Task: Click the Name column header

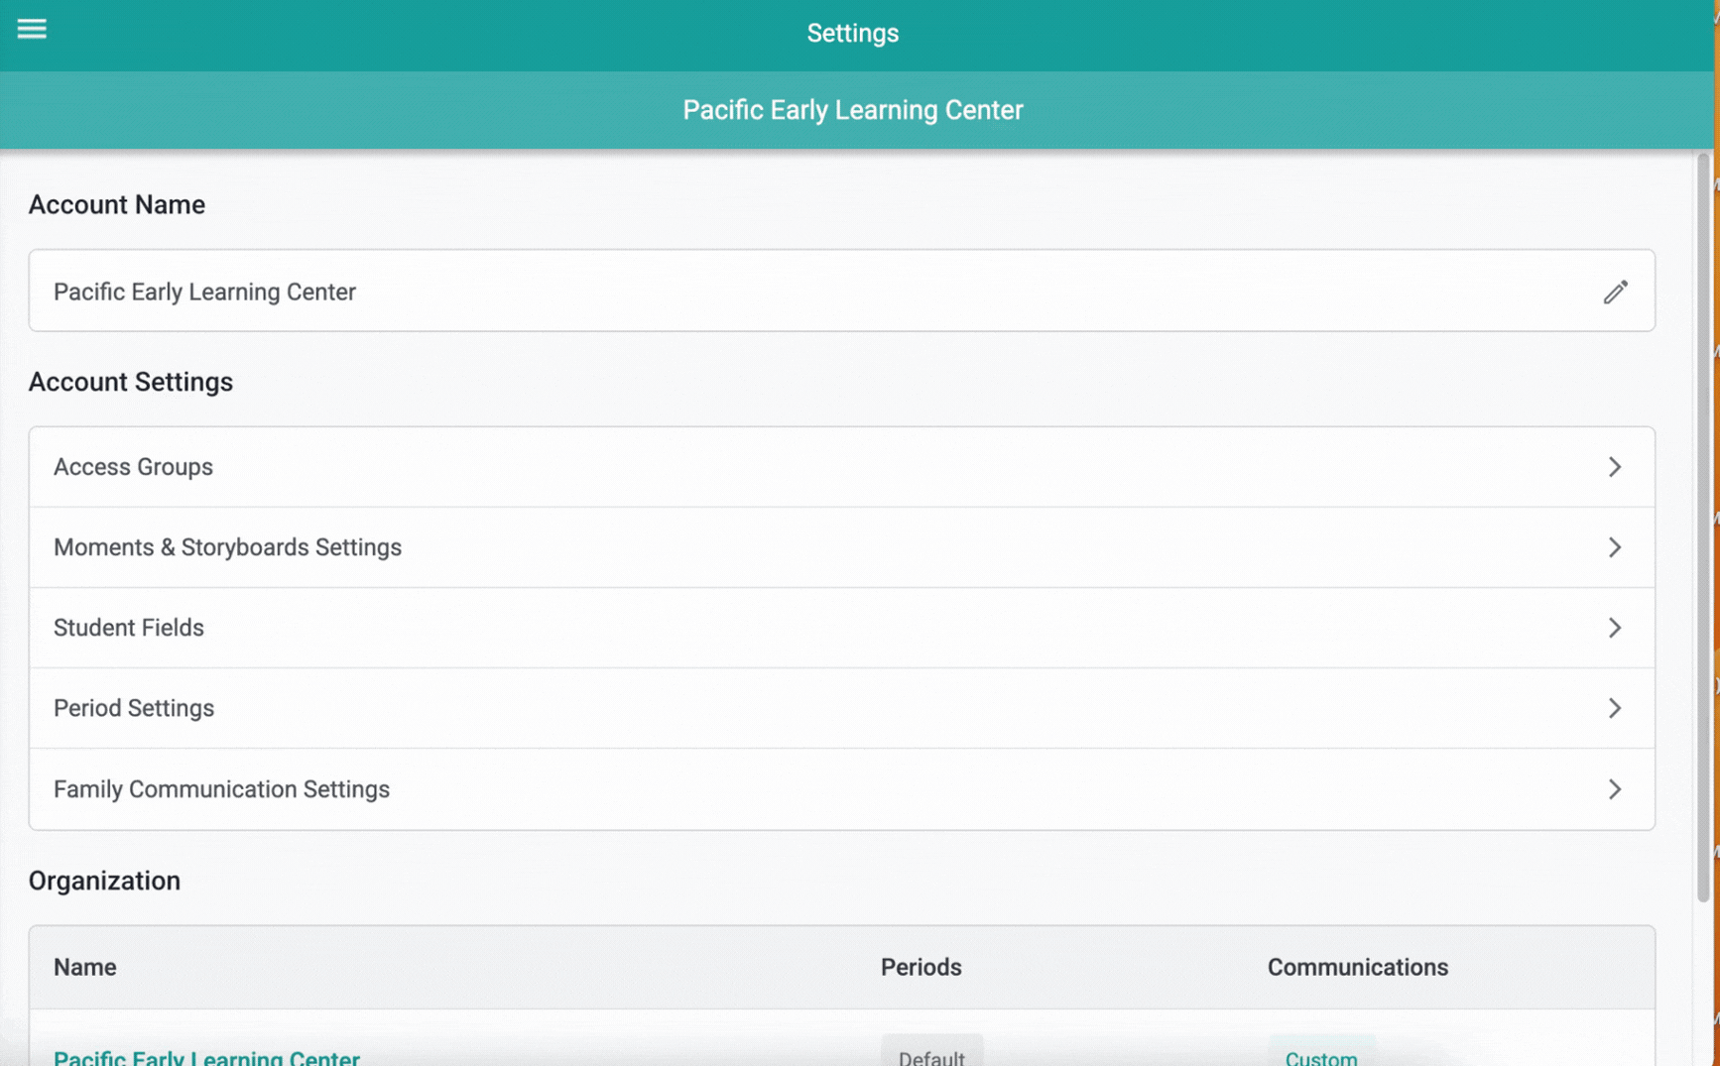Action: (x=85, y=967)
